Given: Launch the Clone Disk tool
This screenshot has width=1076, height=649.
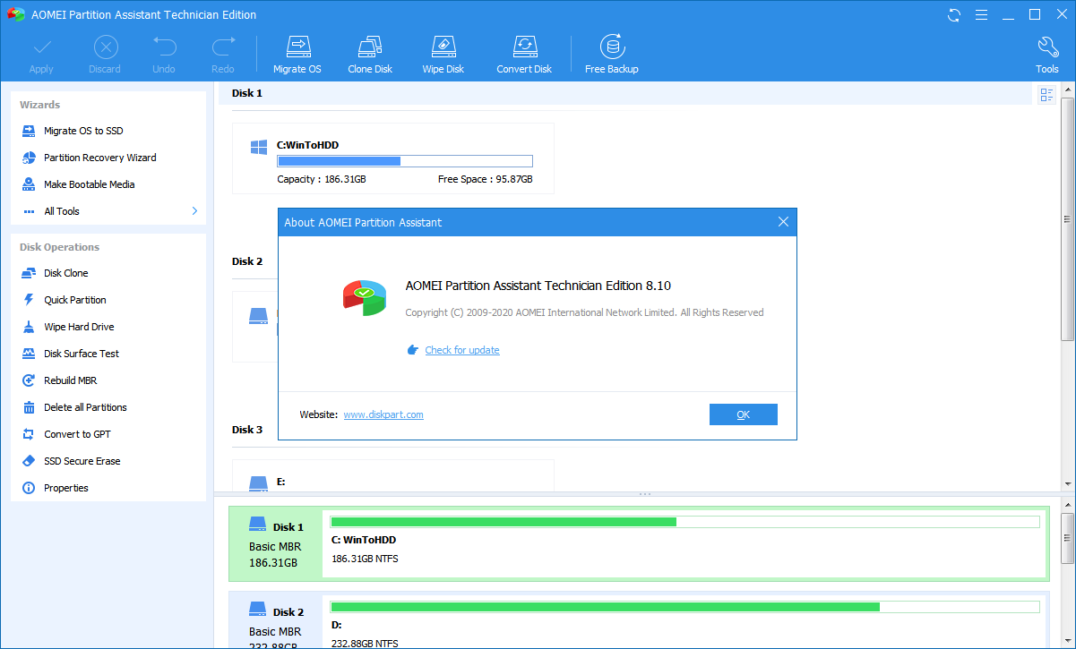Looking at the screenshot, I should point(370,55).
